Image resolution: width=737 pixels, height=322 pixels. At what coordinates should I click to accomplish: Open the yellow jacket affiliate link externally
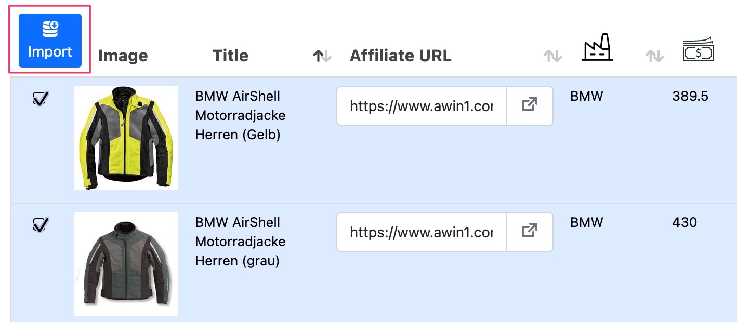pos(529,106)
